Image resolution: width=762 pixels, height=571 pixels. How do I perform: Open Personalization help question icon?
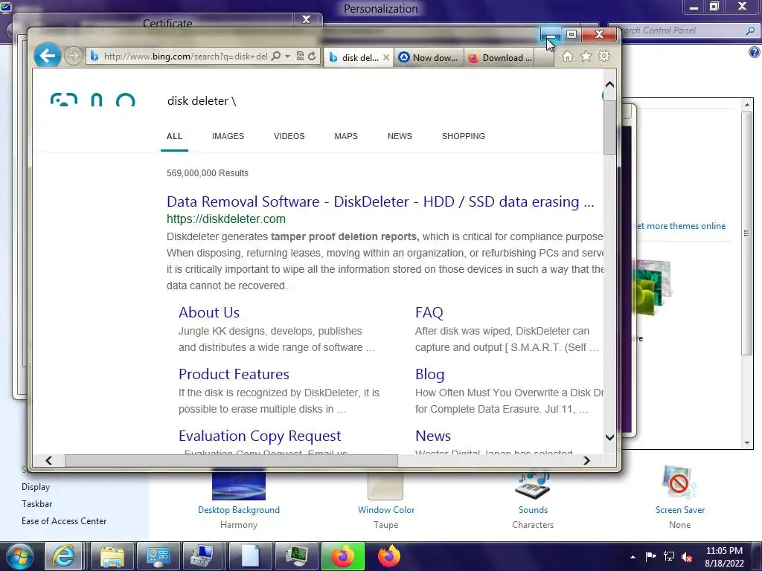click(x=755, y=52)
